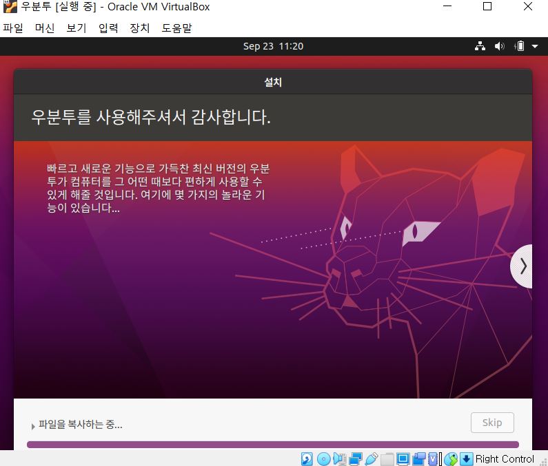Click the Skip button in installer

(492, 423)
